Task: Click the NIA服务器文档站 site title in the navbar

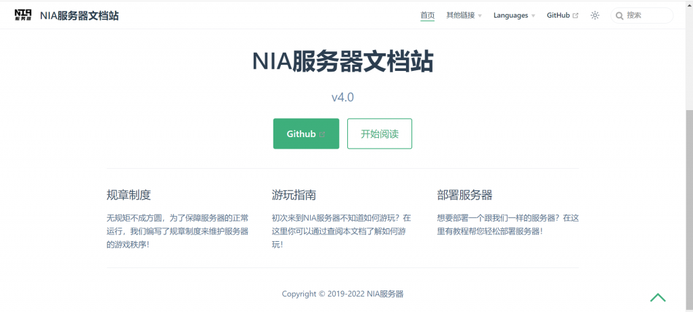Action: pos(79,15)
